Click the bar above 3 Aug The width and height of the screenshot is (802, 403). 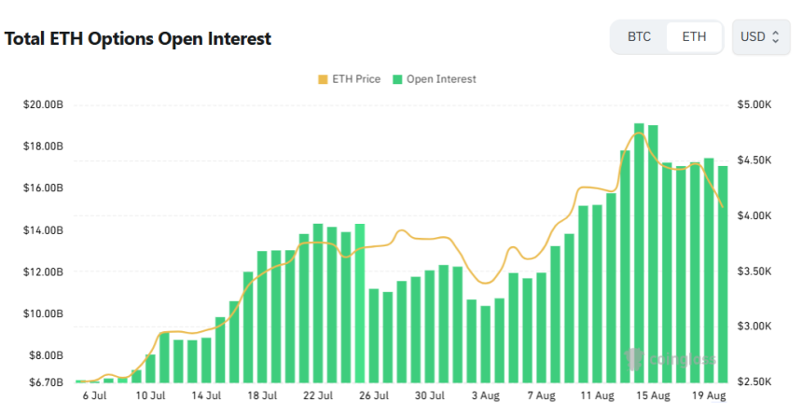coord(485,343)
